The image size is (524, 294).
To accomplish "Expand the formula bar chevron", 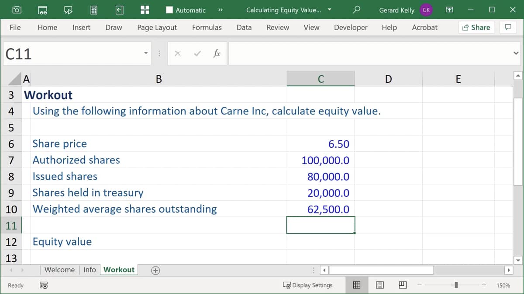I will point(516,53).
